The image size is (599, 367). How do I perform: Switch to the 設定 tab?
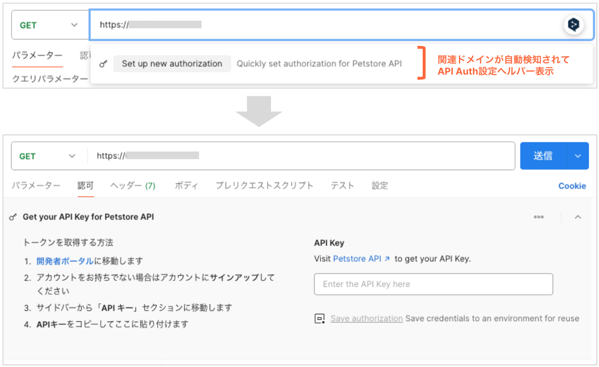click(x=380, y=185)
